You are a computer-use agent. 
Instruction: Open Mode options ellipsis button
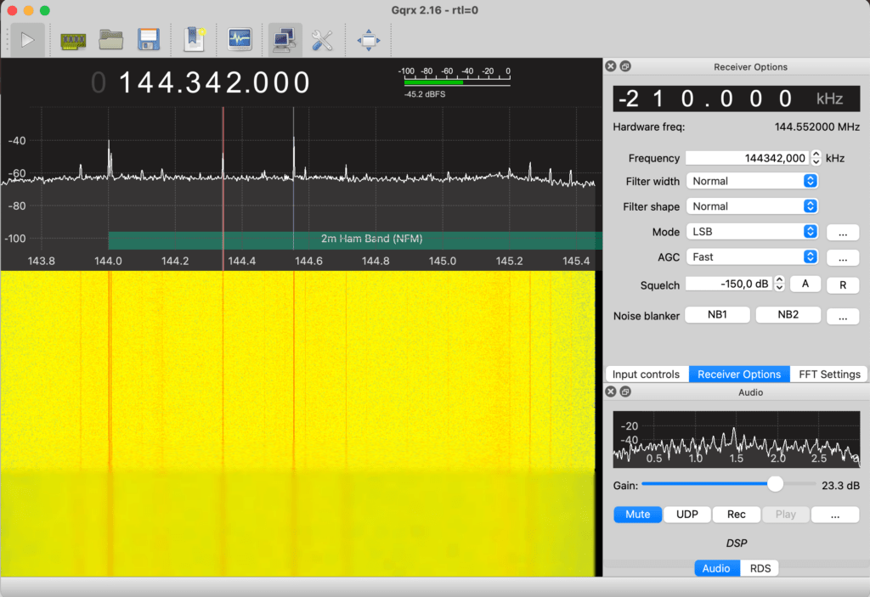point(843,233)
